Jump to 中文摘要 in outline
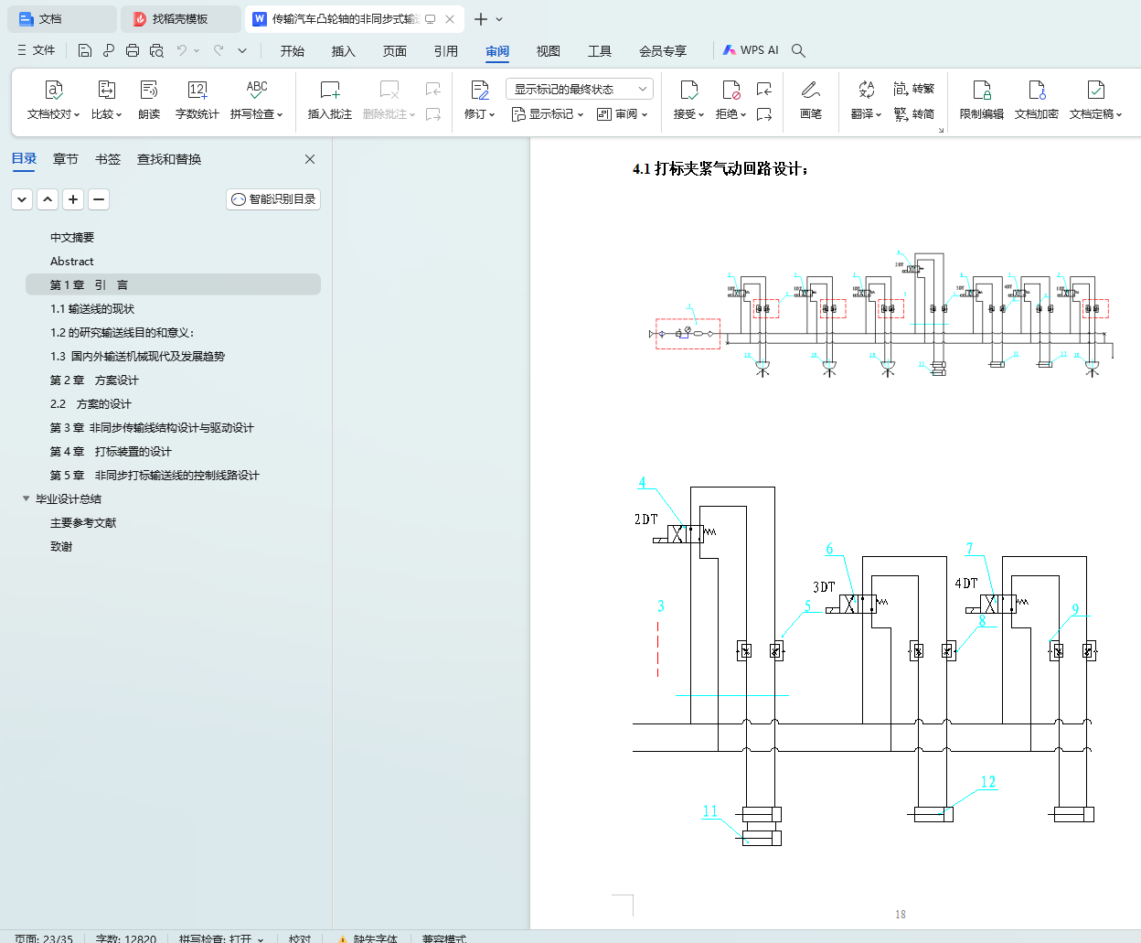This screenshot has width=1141, height=943. pos(72,237)
